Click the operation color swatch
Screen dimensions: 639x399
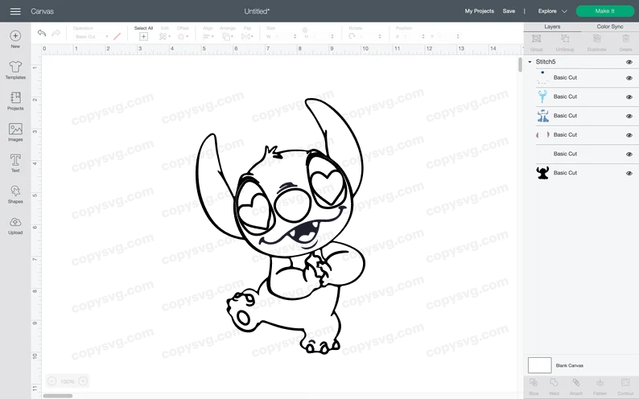pos(117,37)
